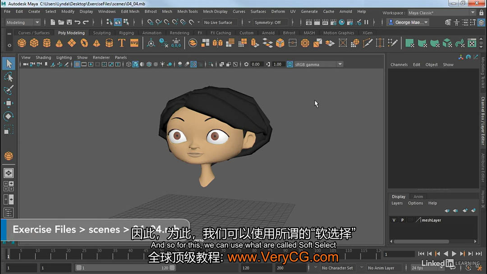
Task: Open the No Live Surface dropdown
Action: 220,23
